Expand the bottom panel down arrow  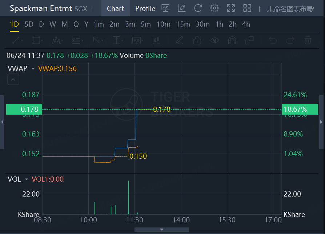click(x=162, y=229)
